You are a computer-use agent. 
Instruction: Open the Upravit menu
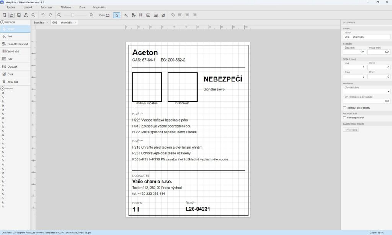28,8
